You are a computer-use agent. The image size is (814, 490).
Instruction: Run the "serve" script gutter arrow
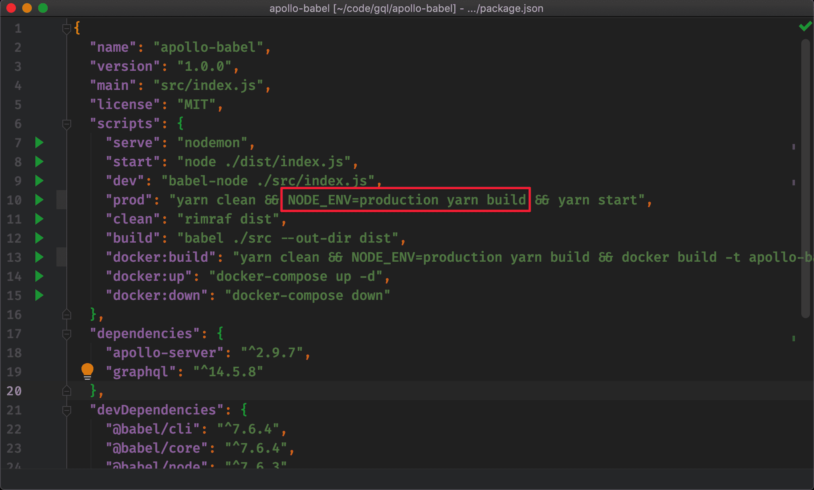(x=39, y=142)
